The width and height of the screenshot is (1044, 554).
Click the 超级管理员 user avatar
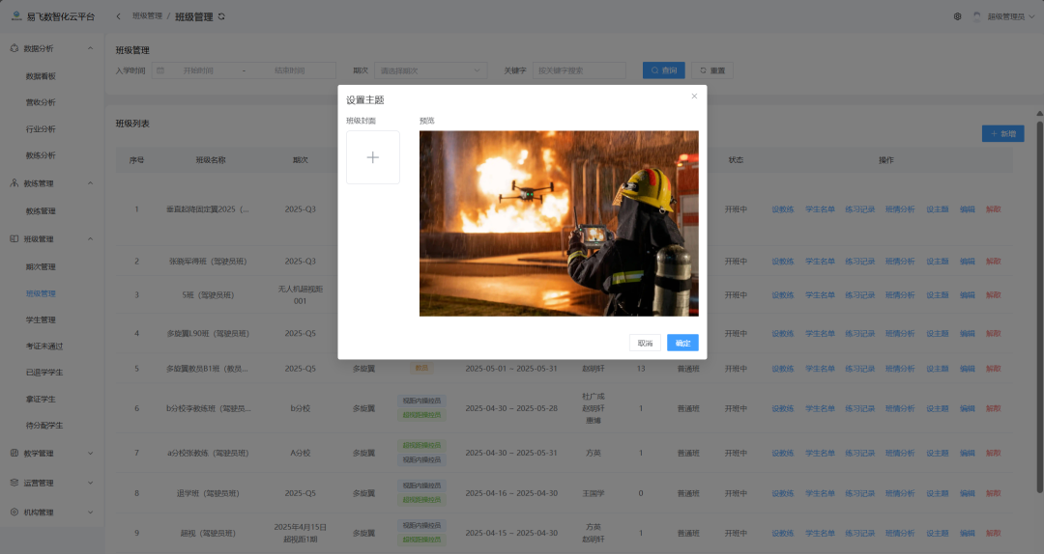976,16
